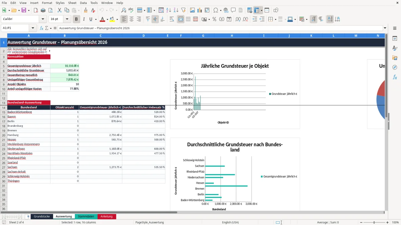Screen dimensions: 401x225
Task: Click the Format as Date icon
Action: (229, 19)
